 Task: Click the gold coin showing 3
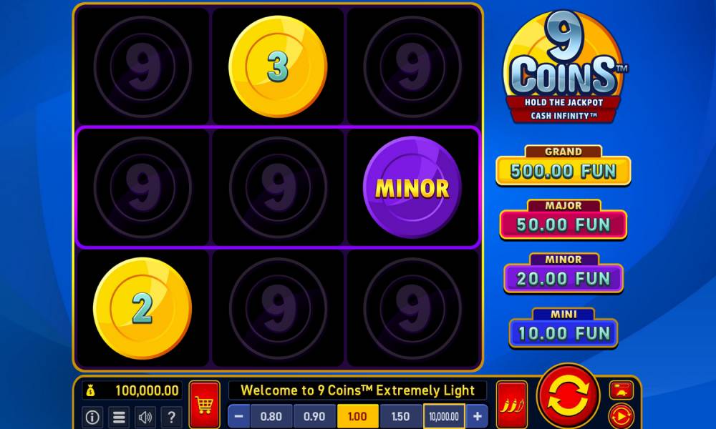tap(278, 66)
